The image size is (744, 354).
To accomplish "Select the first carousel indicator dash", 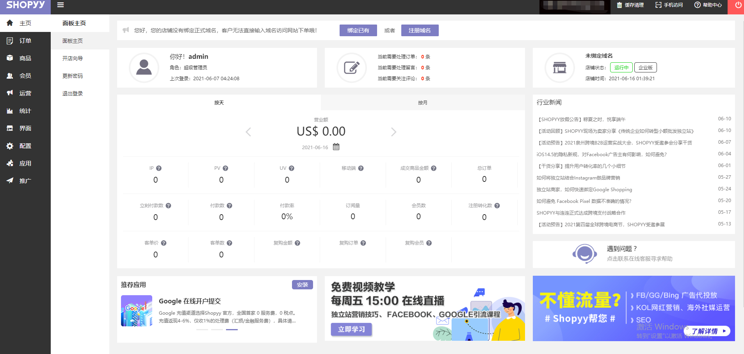I will point(202,329).
